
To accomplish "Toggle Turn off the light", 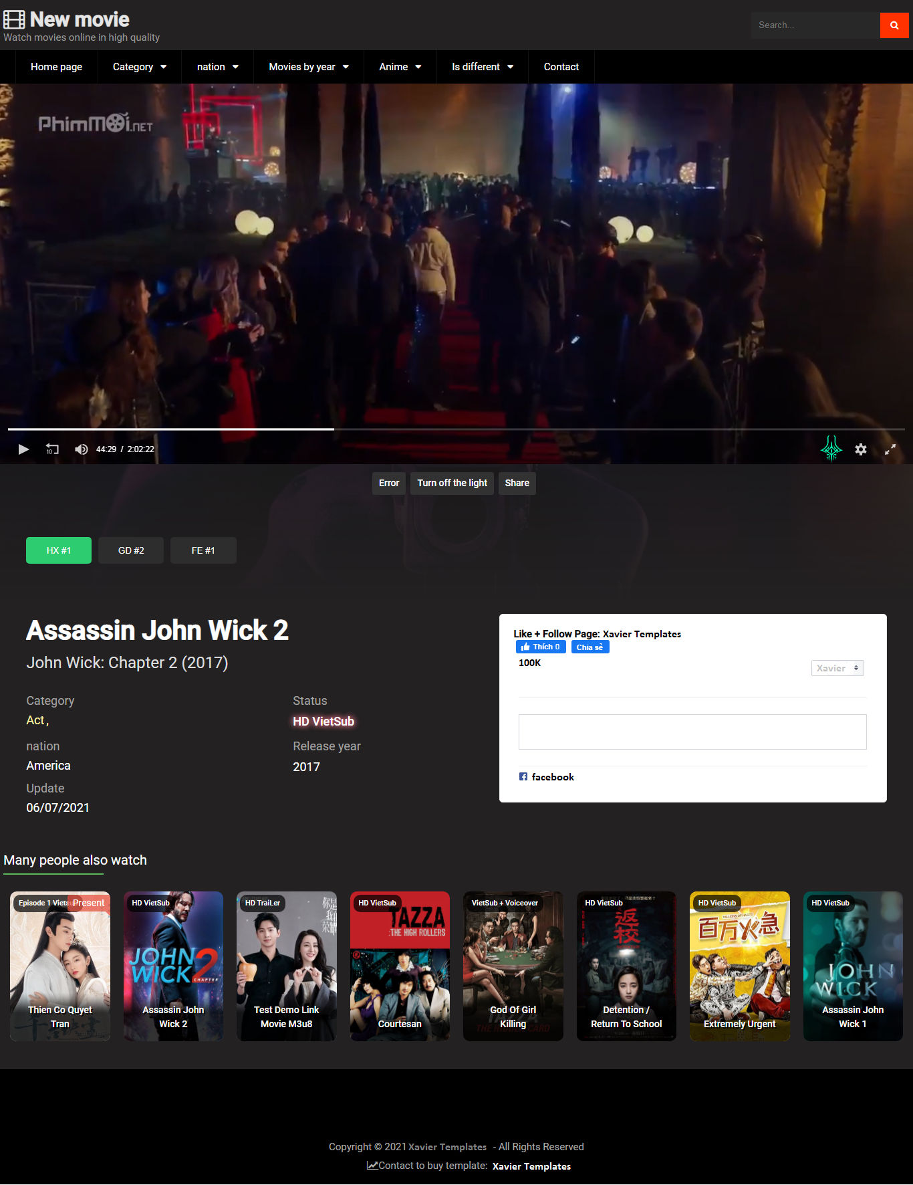I will (452, 483).
